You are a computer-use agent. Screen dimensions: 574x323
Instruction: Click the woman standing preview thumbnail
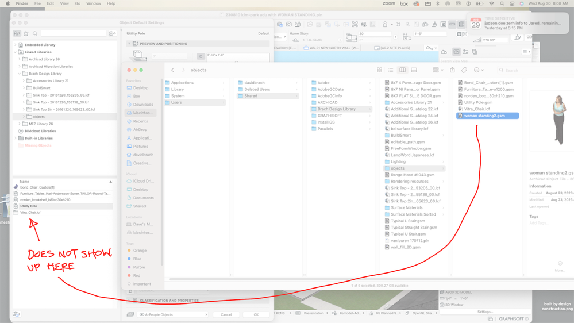(x=558, y=120)
